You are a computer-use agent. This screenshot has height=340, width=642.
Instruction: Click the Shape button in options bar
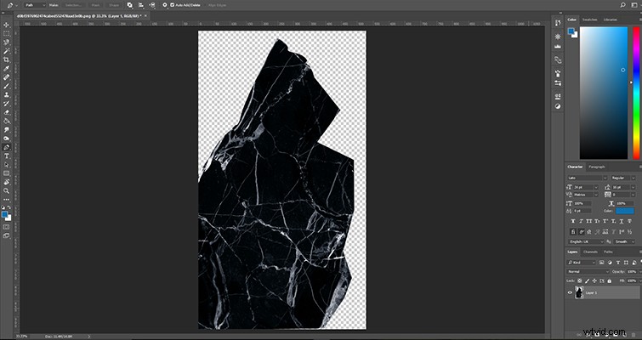114,5
